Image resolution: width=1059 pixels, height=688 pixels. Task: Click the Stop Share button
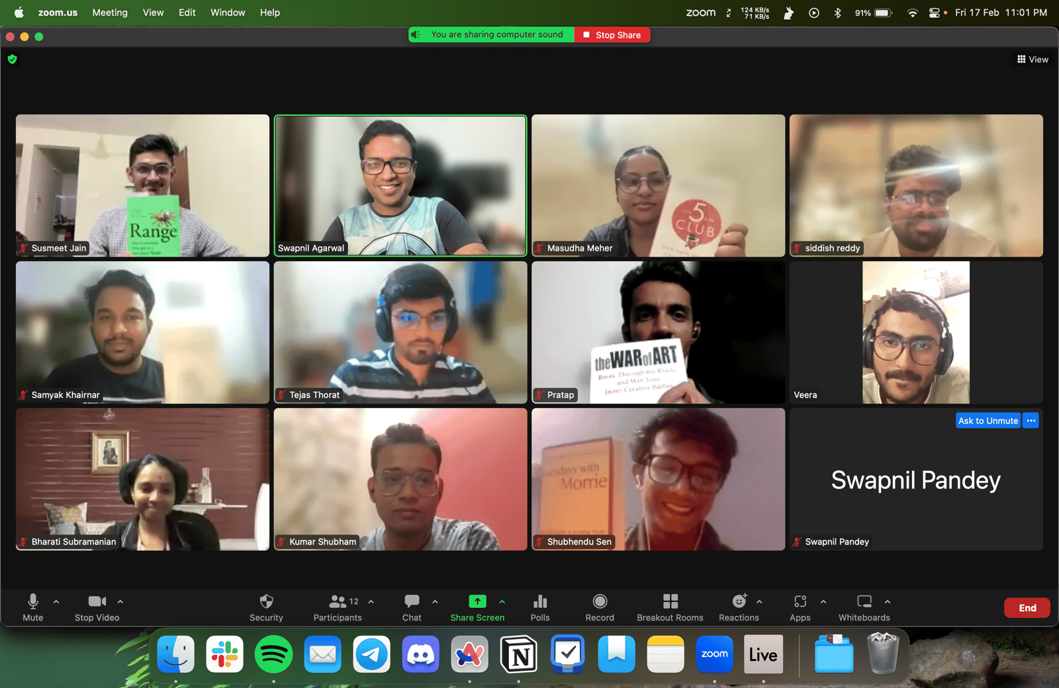[x=612, y=35]
